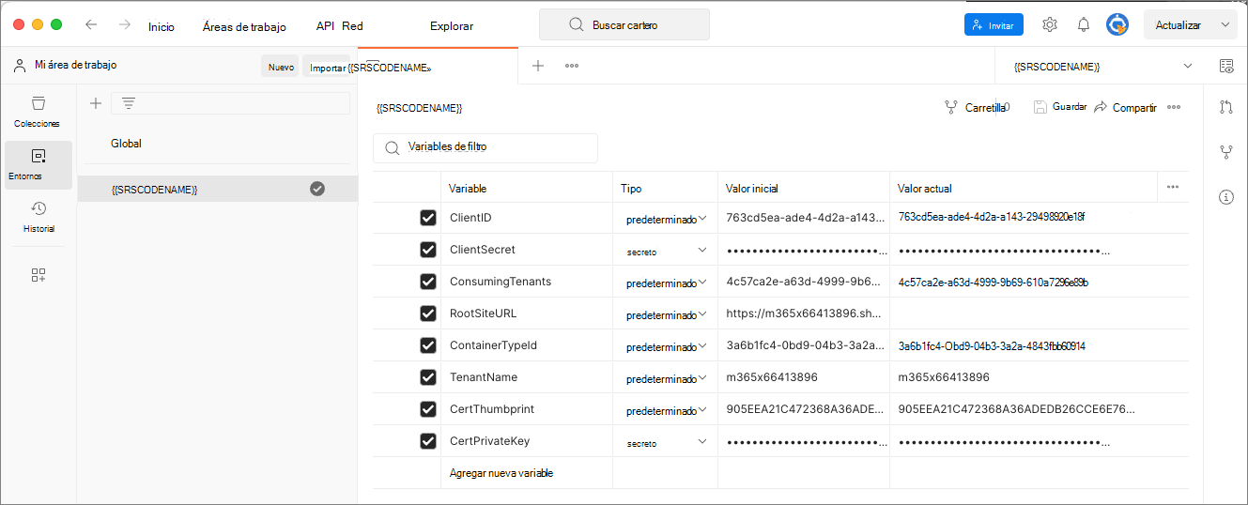Open tab options three-dots menu
1248x505 pixels.
pos(571,66)
